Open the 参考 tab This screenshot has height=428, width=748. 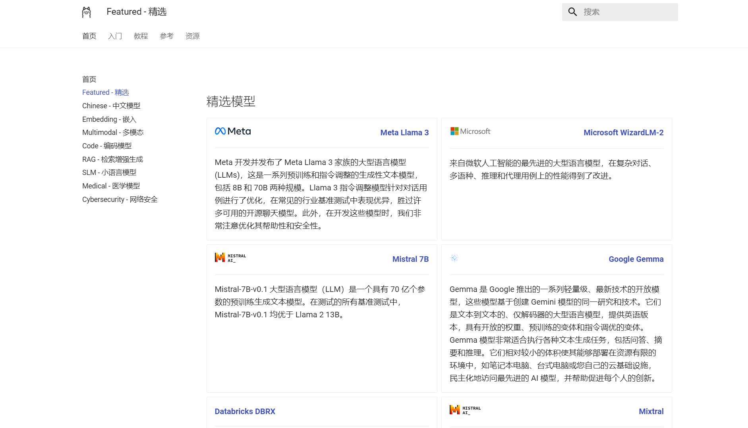(167, 36)
